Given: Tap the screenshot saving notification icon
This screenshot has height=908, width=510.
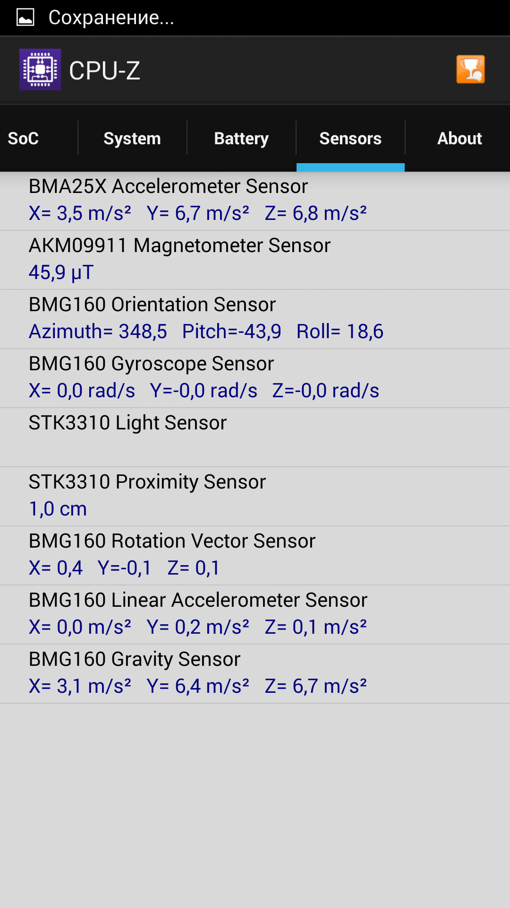Looking at the screenshot, I should pos(25,17).
